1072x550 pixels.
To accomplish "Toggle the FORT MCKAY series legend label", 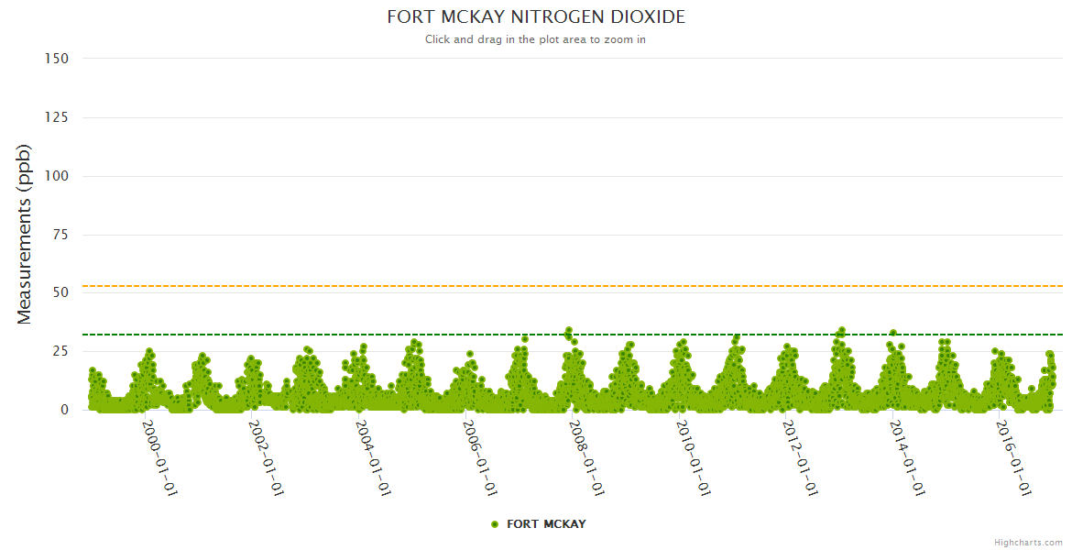I will (x=546, y=524).
